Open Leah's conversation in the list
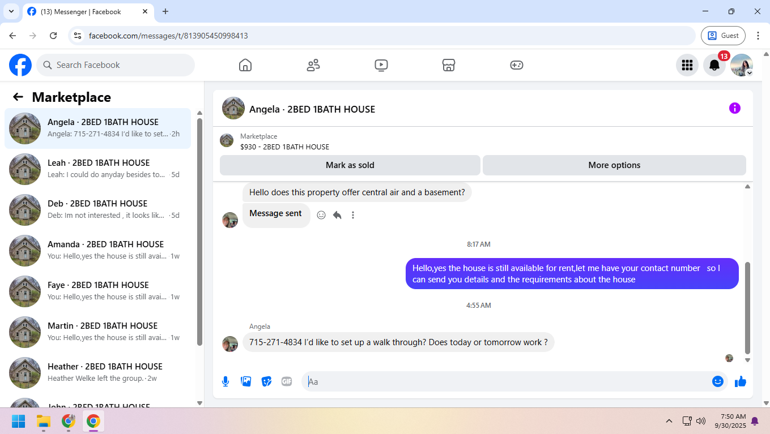 pyautogui.click(x=98, y=169)
